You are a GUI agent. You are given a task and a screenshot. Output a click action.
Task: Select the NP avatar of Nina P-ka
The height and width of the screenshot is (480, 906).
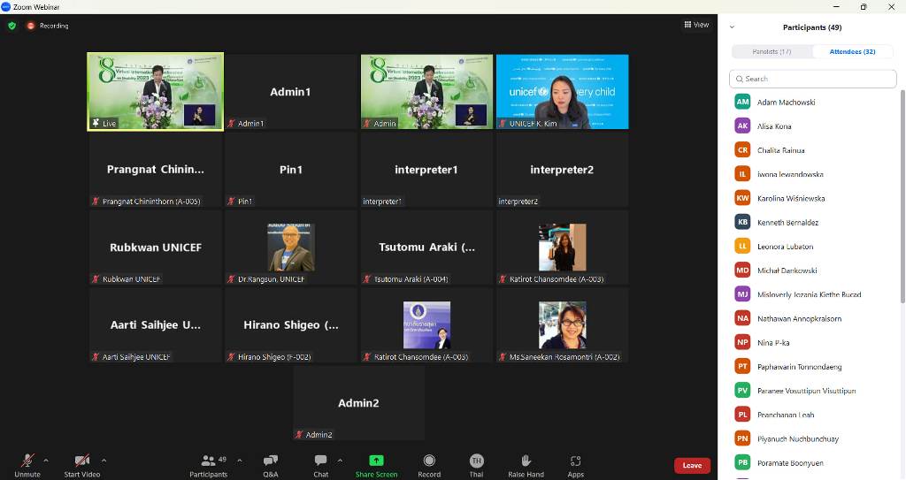pos(742,342)
